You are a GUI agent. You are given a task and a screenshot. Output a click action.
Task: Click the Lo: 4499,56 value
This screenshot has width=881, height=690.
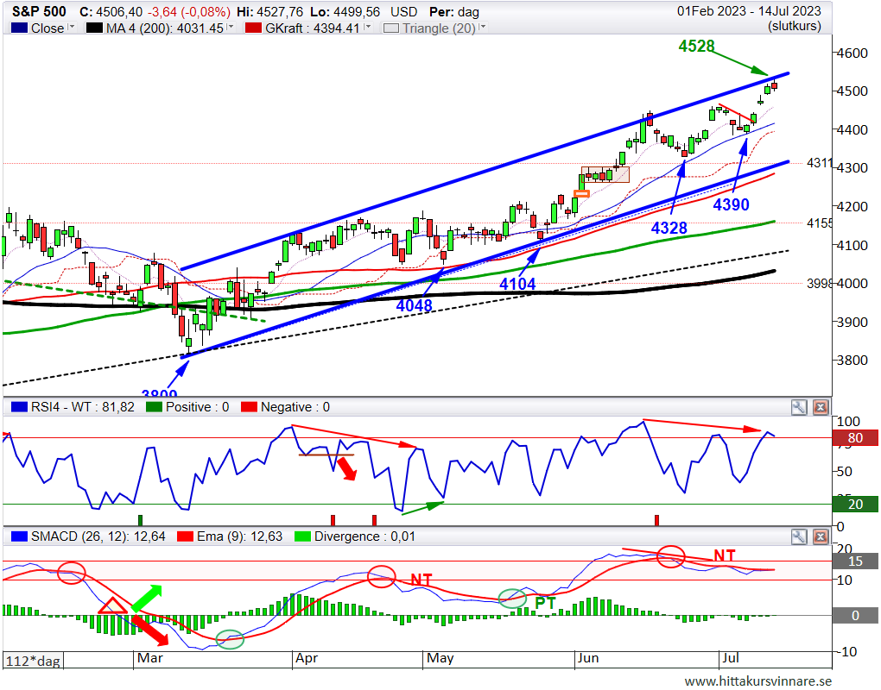tap(345, 12)
